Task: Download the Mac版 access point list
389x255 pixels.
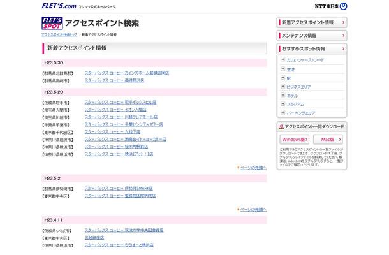Action: point(328,140)
